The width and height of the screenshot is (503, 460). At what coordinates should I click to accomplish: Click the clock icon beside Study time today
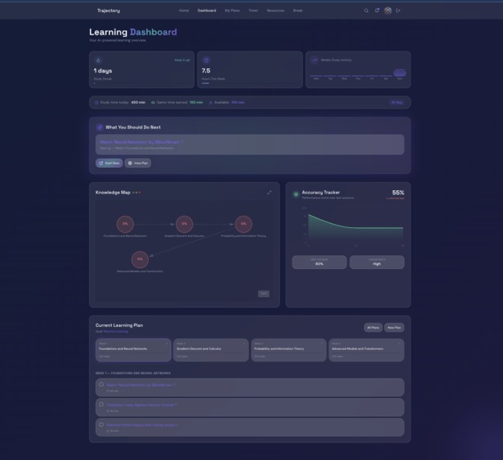[96, 103]
